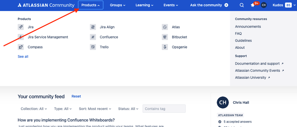Open the Status: All filter
The width and height of the screenshot is (297, 127).
128,109
